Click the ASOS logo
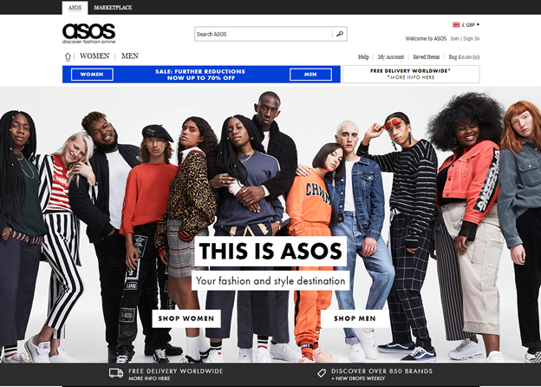The width and height of the screenshot is (541, 387). click(x=88, y=33)
